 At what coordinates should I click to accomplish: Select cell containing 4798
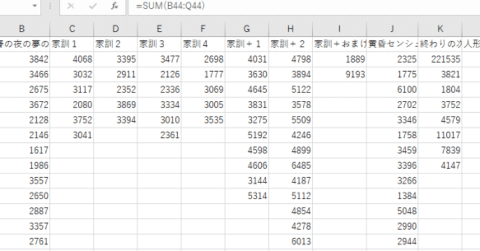pyautogui.click(x=290, y=59)
